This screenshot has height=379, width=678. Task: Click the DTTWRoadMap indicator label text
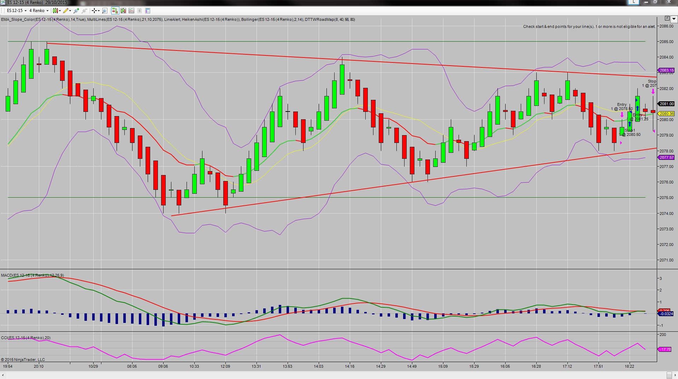point(330,19)
